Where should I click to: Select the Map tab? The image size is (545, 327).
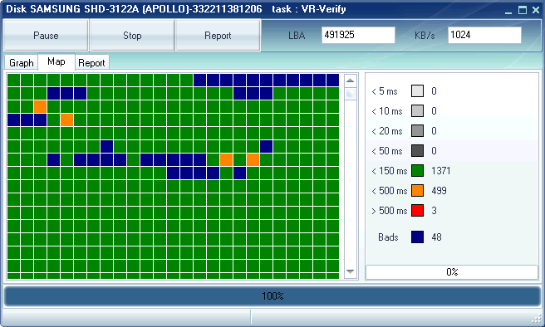56,61
